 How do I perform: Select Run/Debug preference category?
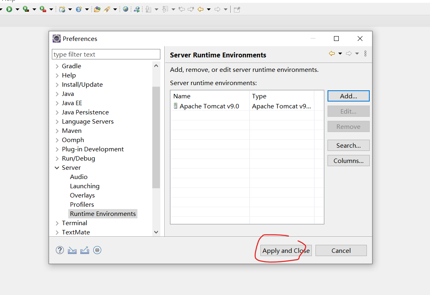point(78,158)
